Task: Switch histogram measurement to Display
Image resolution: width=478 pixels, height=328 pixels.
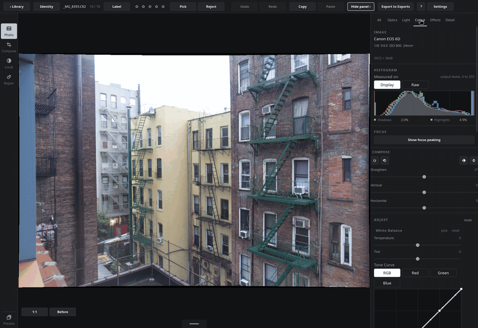Action: [x=387, y=84]
